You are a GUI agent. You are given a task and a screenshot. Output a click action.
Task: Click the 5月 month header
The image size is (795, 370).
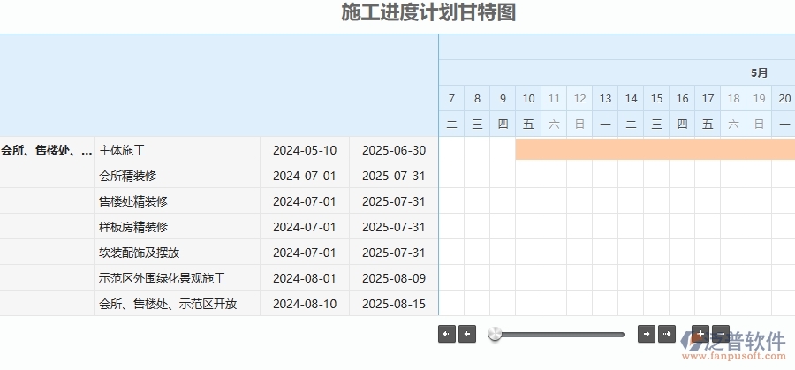point(759,73)
